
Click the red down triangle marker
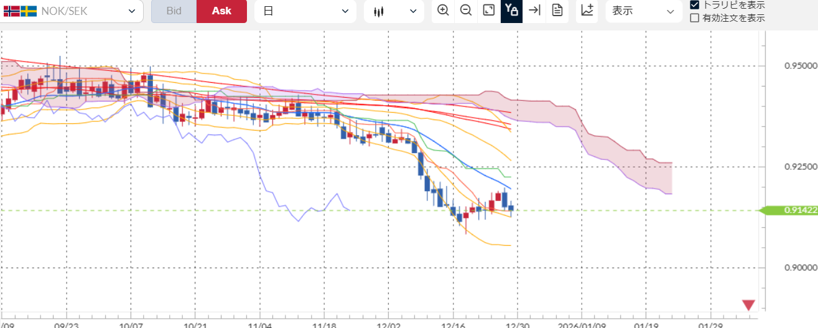tap(748, 305)
